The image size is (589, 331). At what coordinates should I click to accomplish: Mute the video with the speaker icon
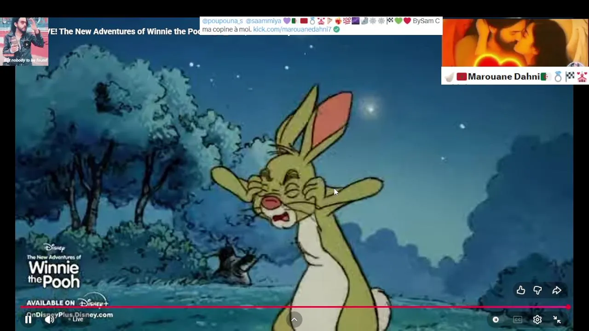[x=49, y=320]
